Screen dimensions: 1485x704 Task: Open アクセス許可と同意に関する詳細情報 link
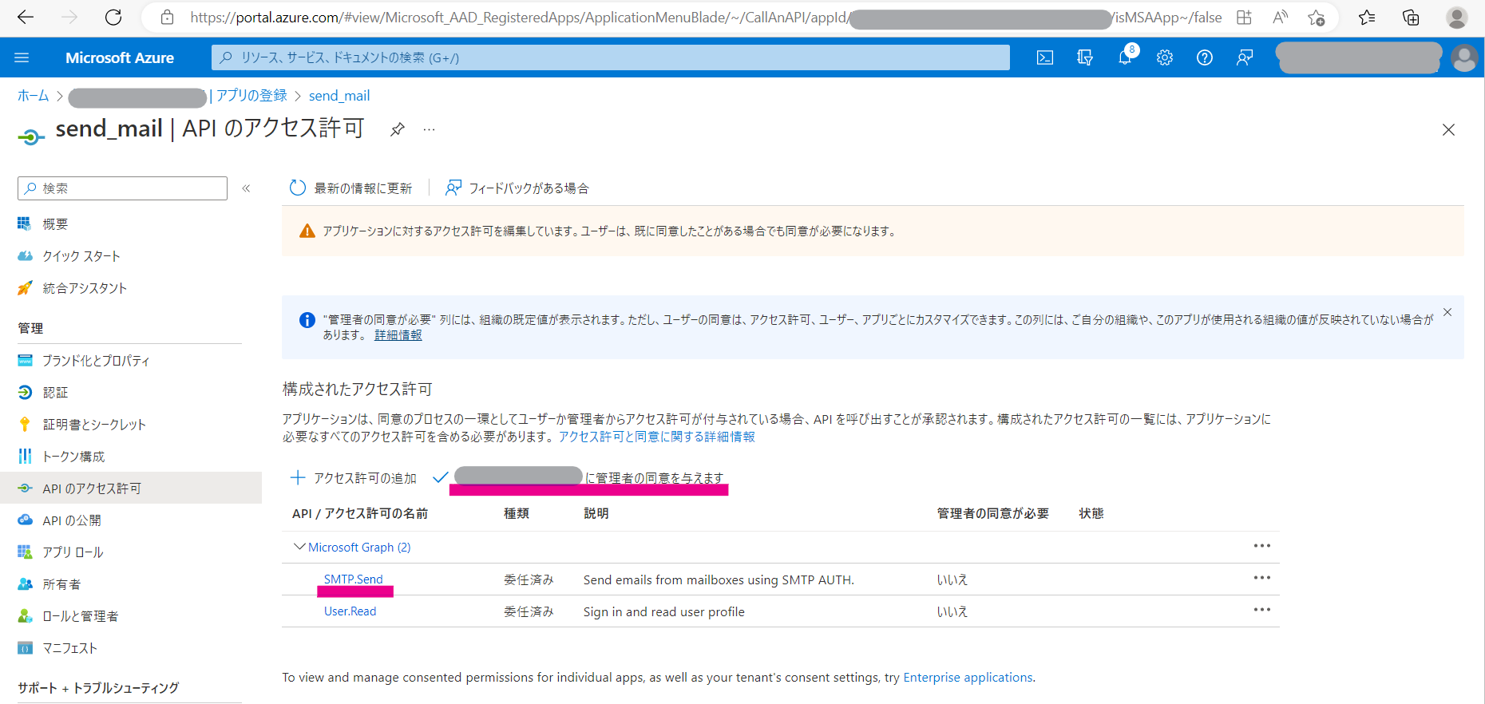pyautogui.click(x=656, y=437)
